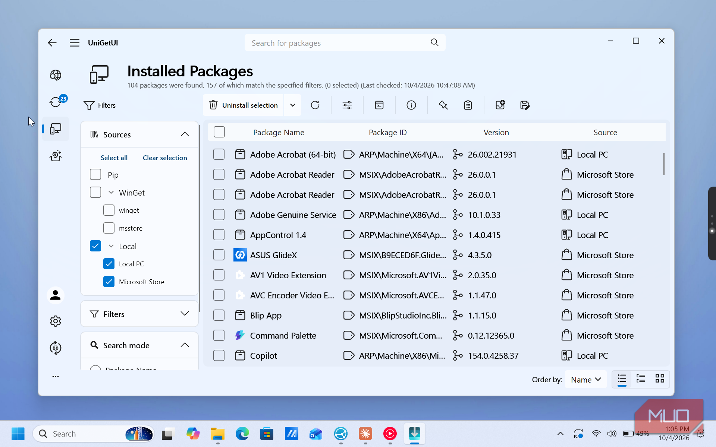Click the reload packages toolbar icon
This screenshot has height=447, width=716.
[x=315, y=105]
